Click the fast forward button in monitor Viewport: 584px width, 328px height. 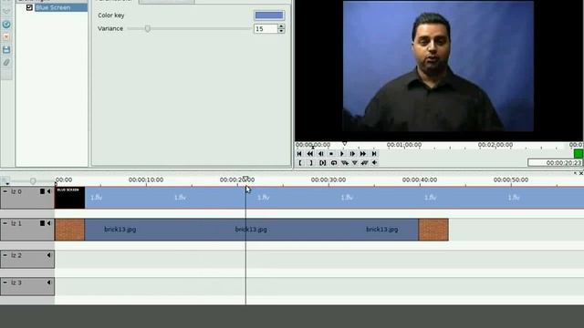pos(363,154)
